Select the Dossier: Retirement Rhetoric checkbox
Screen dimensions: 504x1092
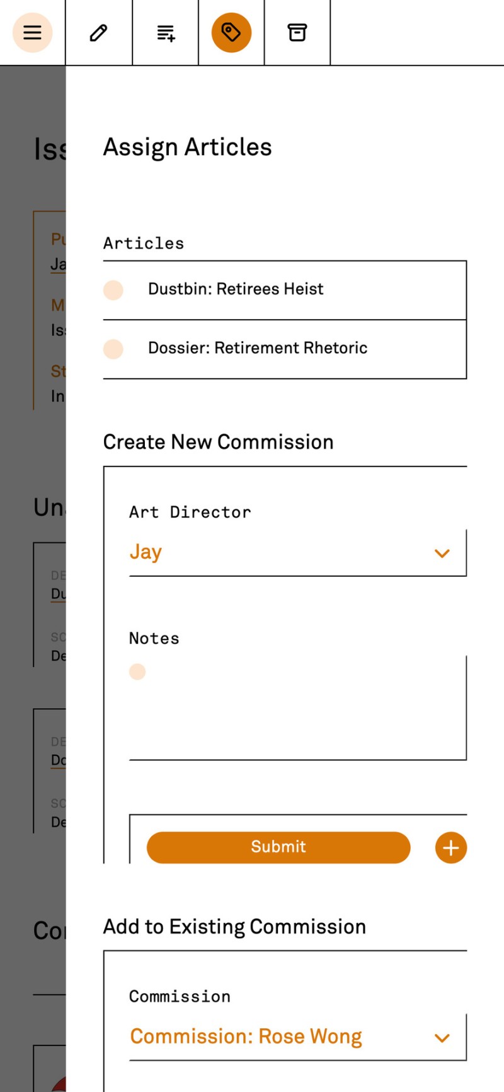[x=113, y=349]
